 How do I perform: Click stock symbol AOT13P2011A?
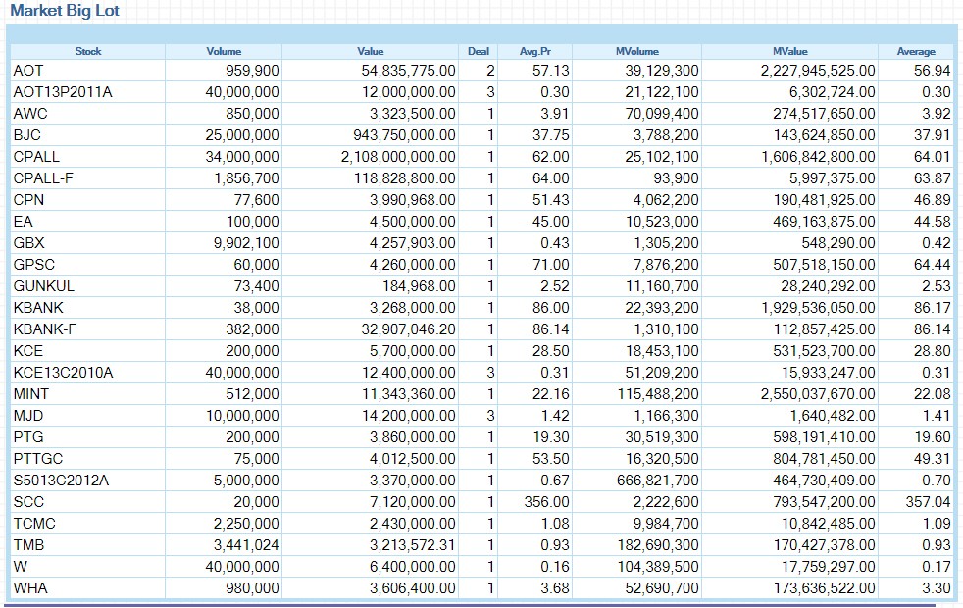(63, 92)
